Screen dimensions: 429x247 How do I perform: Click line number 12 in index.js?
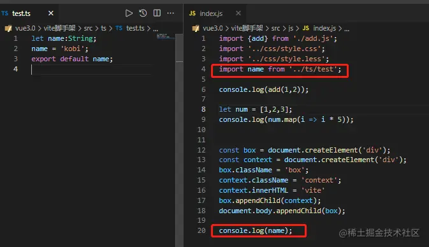point(201,150)
